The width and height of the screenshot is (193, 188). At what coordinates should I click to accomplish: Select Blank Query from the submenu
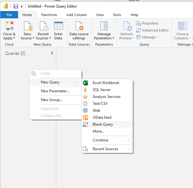[103, 124]
